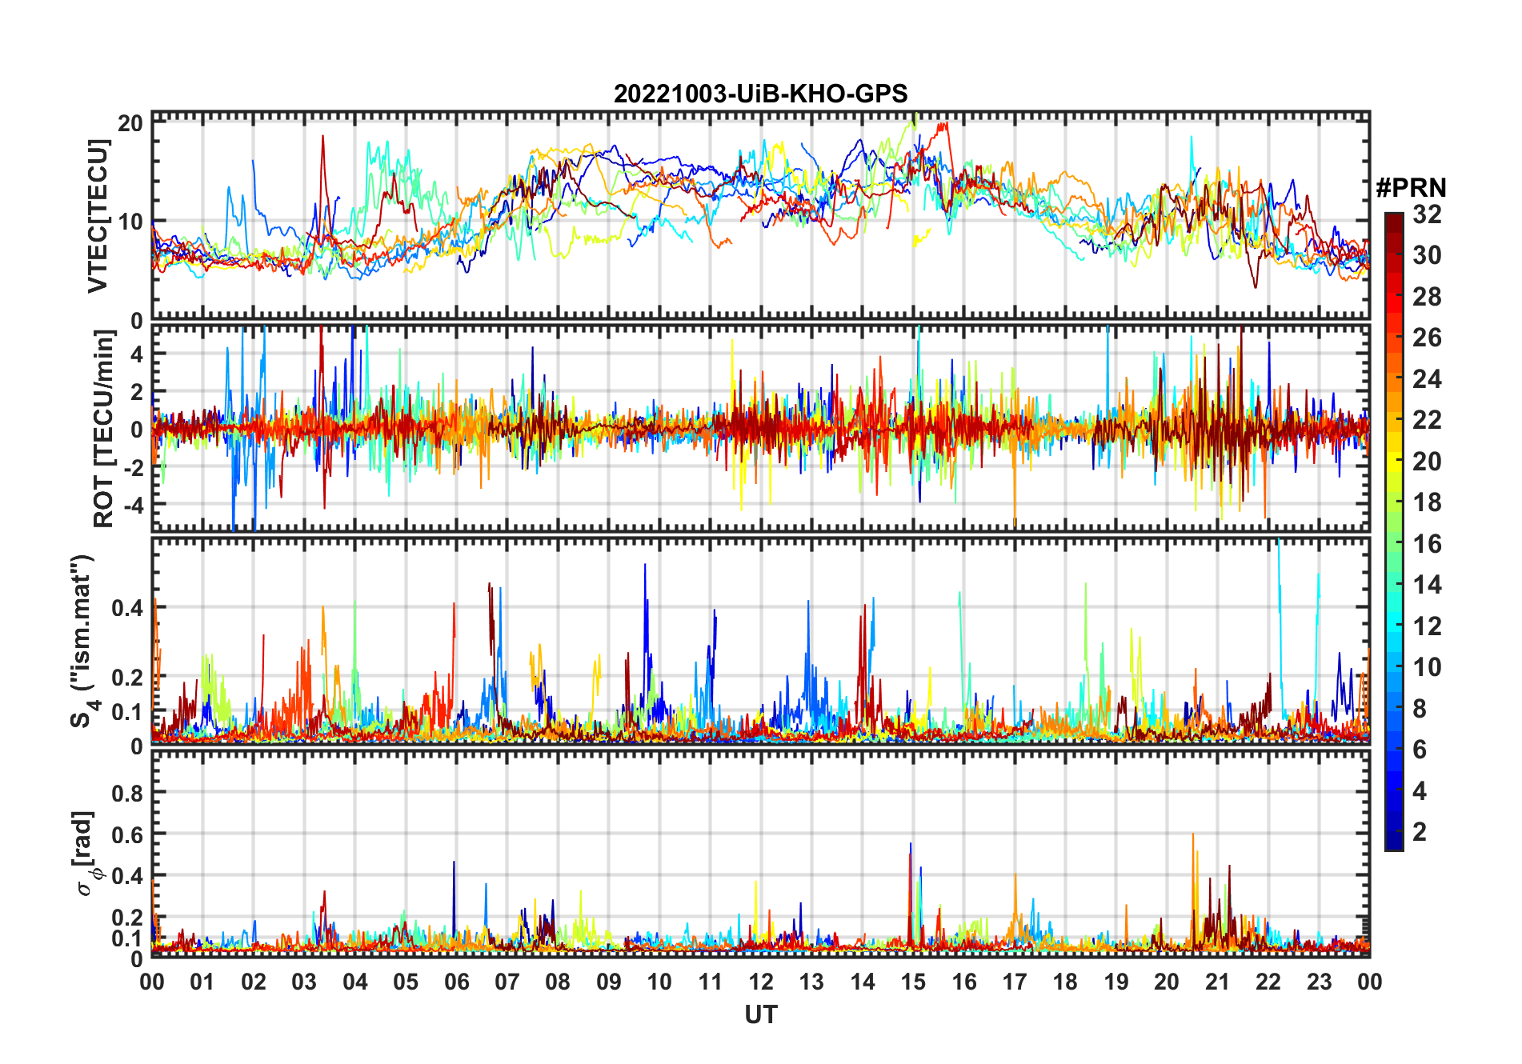Click x-axis hour label 16
The height and width of the screenshot is (1064, 1522).
pyautogui.click(x=964, y=982)
